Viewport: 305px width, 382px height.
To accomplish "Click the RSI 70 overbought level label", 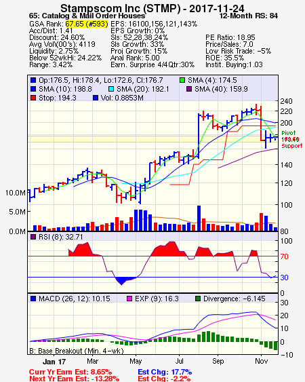I will [284, 256].
